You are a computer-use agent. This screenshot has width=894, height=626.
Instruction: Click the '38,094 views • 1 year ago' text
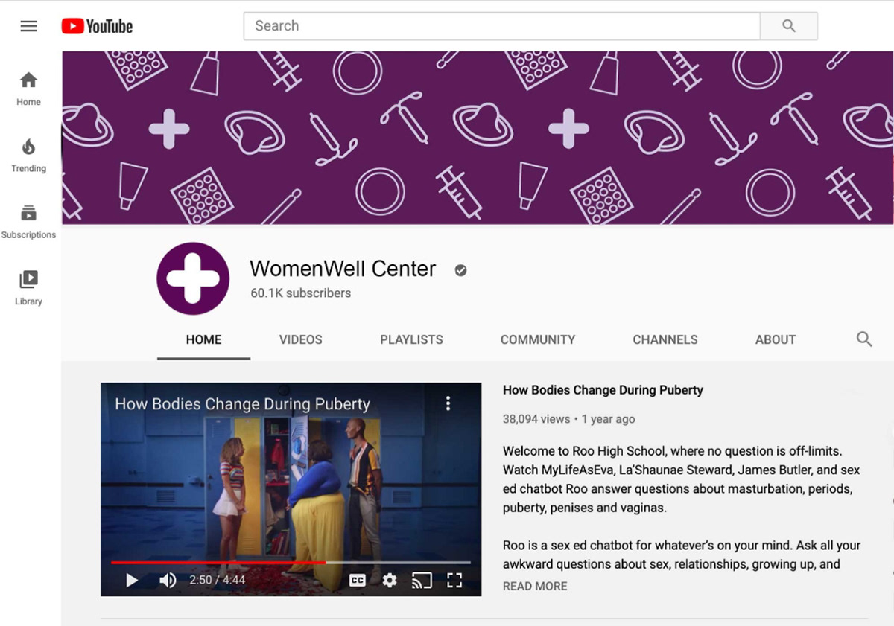pyautogui.click(x=569, y=419)
